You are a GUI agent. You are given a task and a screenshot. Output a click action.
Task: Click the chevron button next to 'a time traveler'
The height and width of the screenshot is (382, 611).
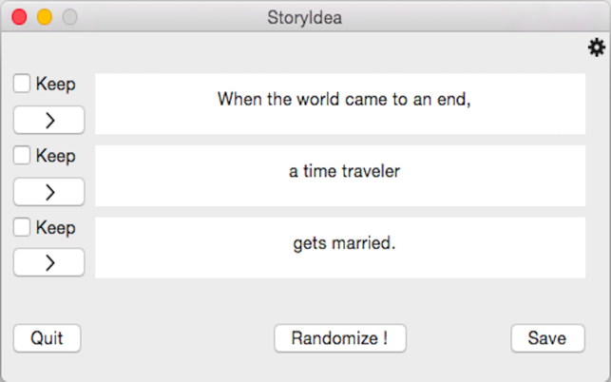tap(48, 192)
